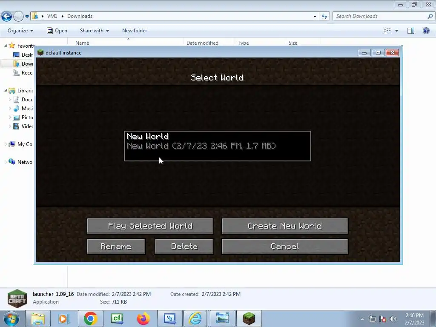Open Google Chrome from the taskbar
The width and height of the screenshot is (436, 327).
(x=90, y=318)
